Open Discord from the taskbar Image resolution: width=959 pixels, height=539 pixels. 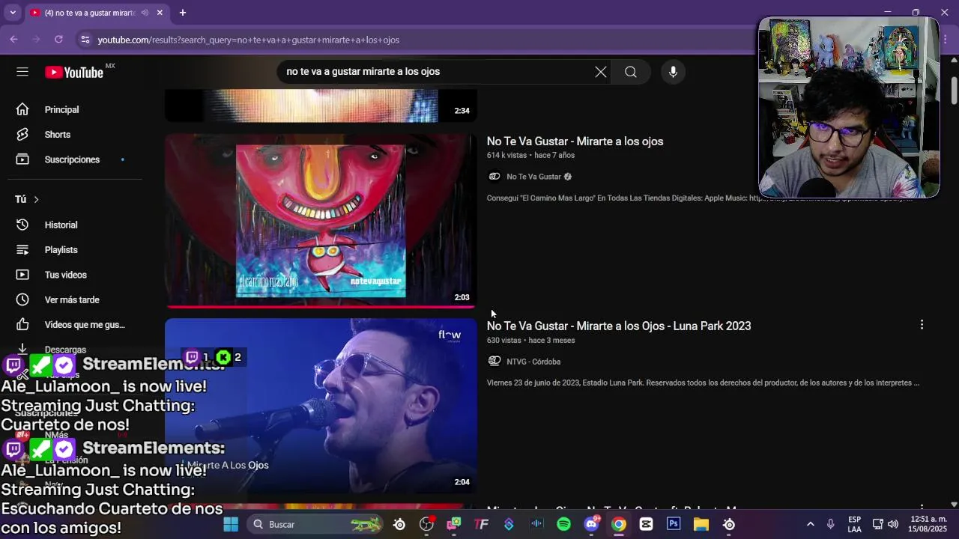click(x=591, y=524)
